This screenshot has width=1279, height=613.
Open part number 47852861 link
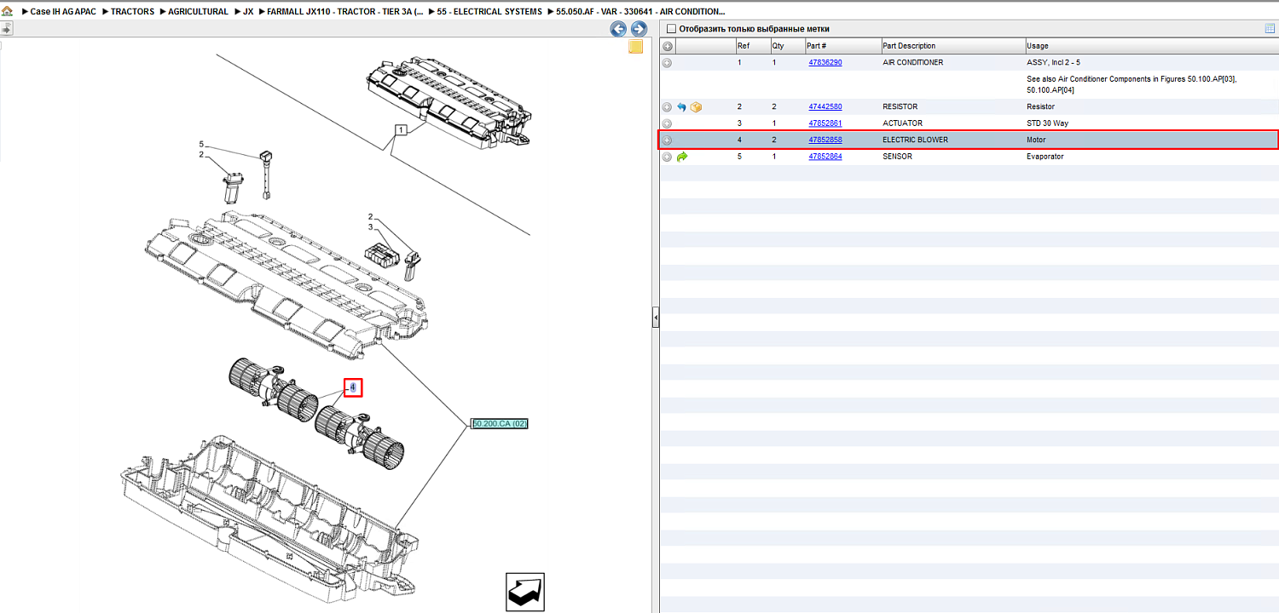point(825,123)
